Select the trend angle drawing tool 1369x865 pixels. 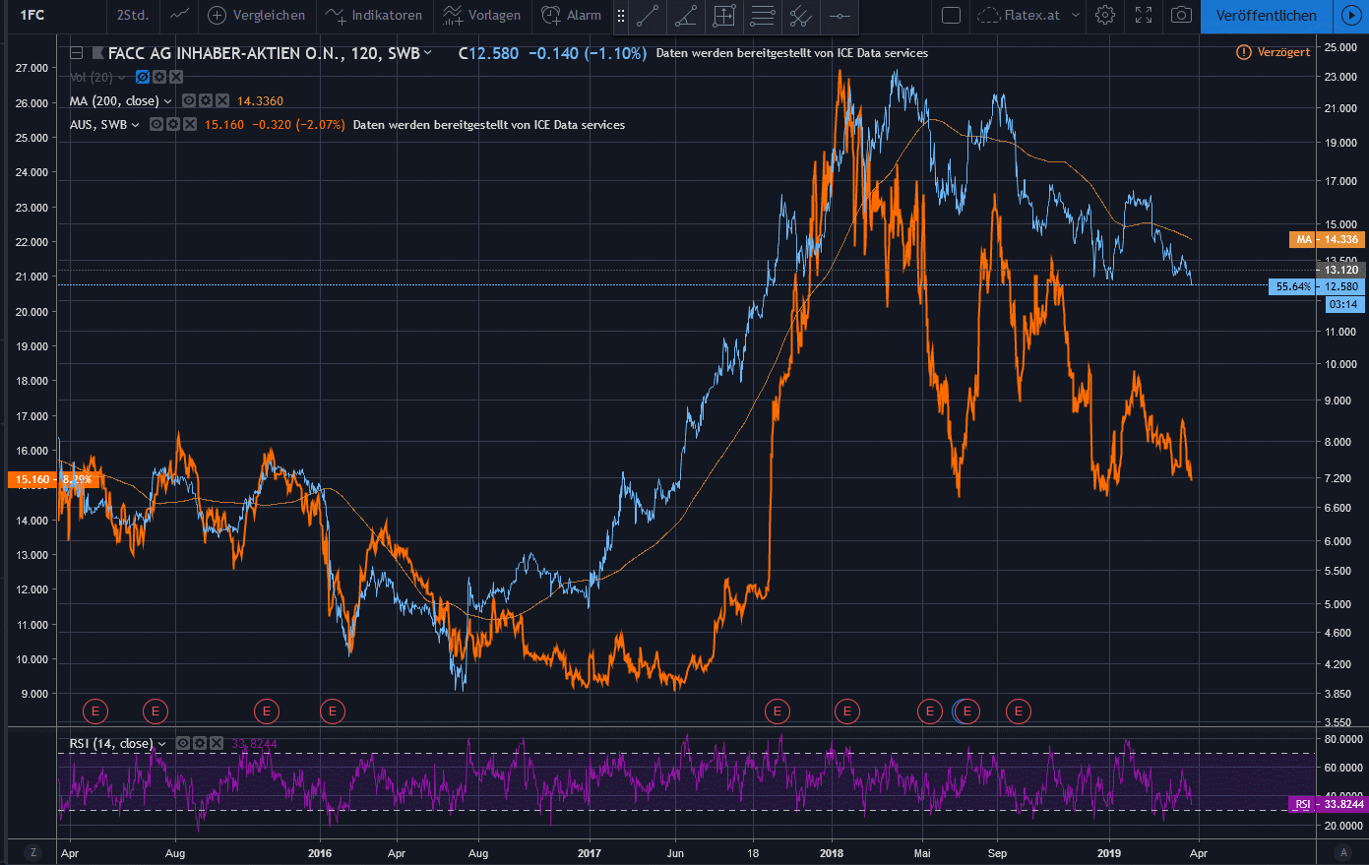click(x=686, y=16)
